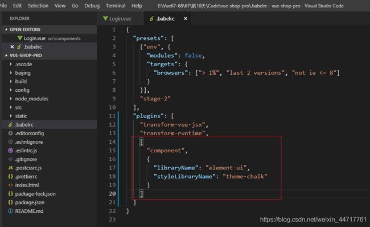Image resolution: width=370 pixels, height=227 pixels.
Task: Close the .babelrc editor tab
Action: pos(186,18)
